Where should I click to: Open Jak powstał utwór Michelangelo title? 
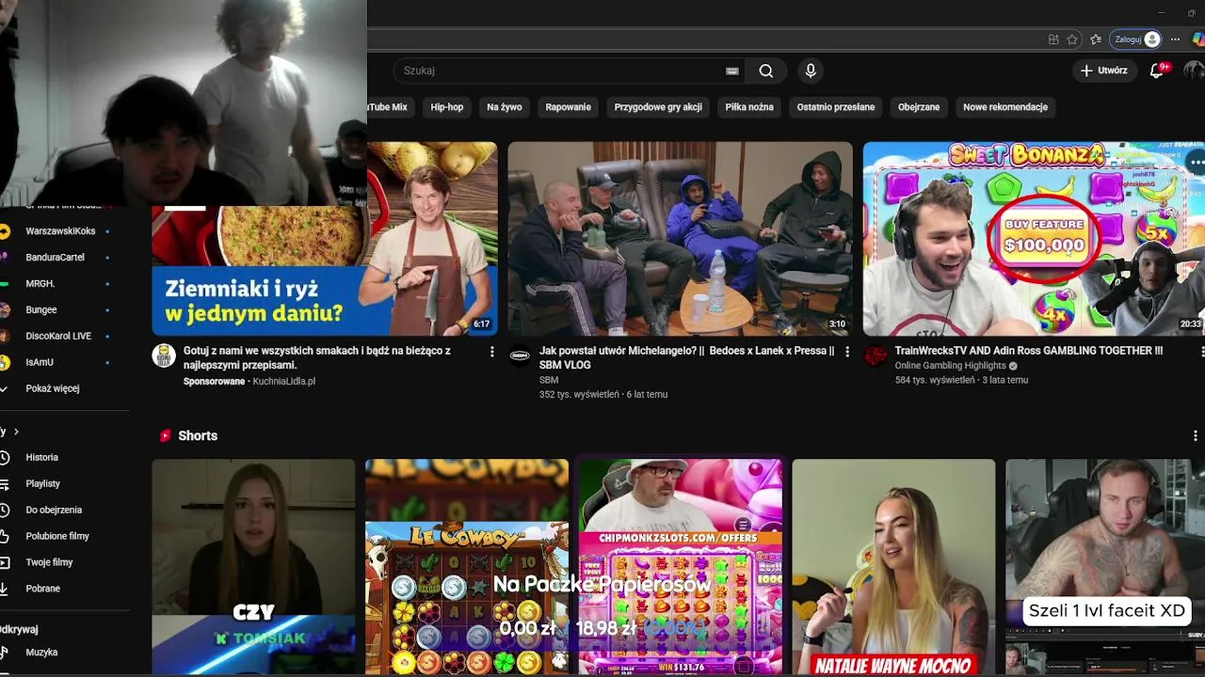pos(686,358)
